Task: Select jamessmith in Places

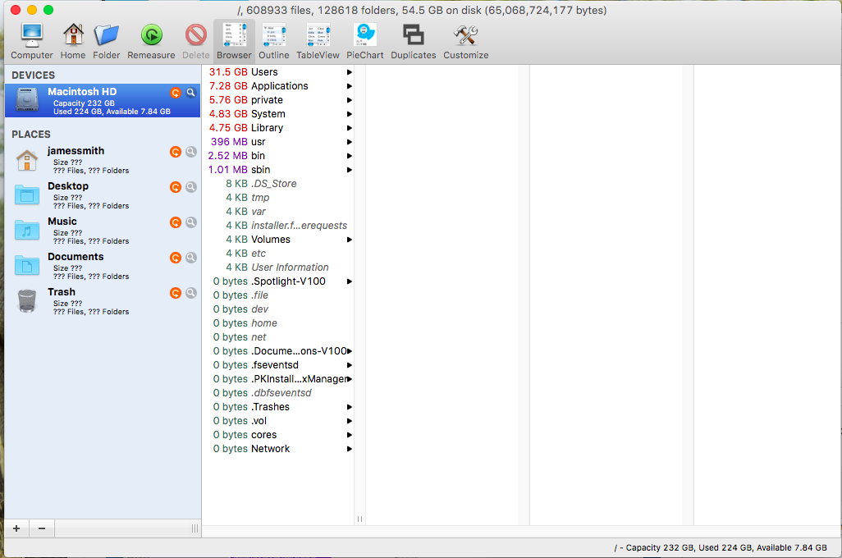Action: point(103,160)
